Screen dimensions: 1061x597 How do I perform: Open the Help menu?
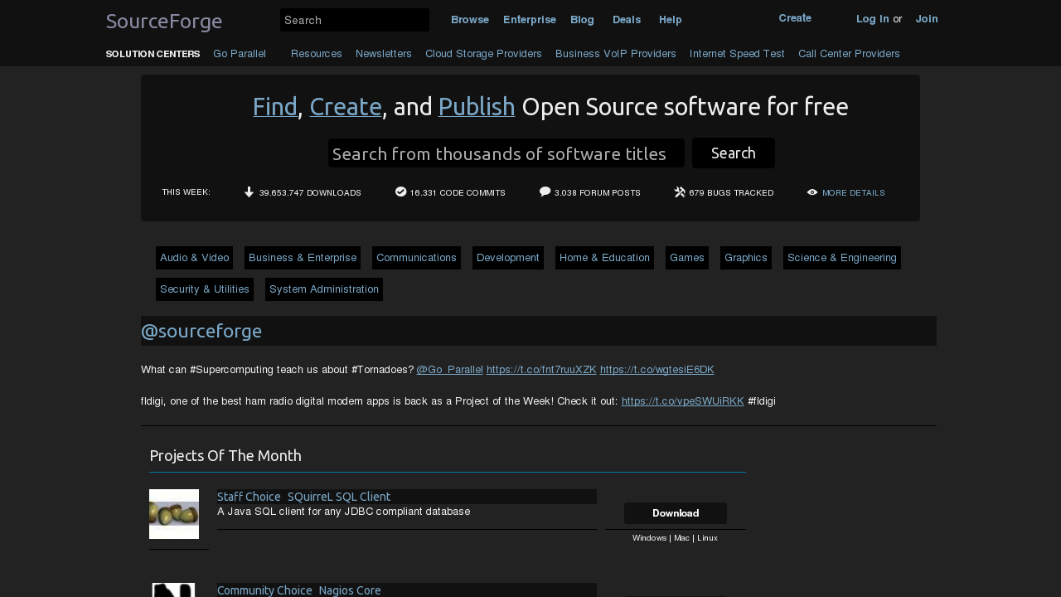(671, 20)
